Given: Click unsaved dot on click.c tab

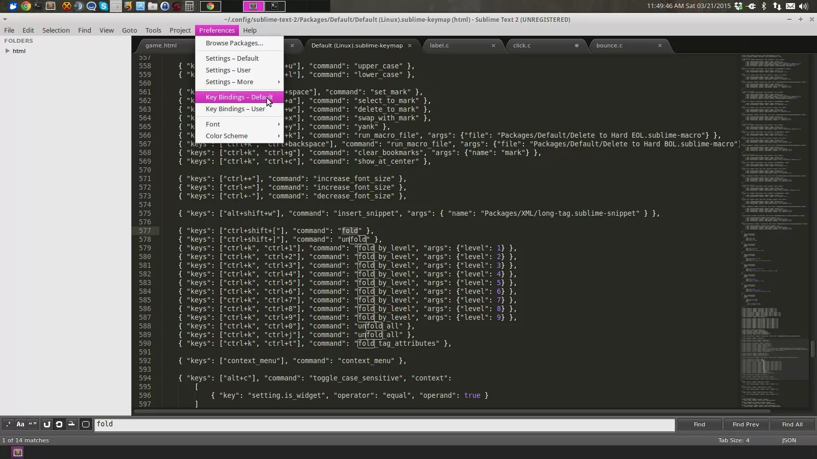Looking at the screenshot, I should (x=576, y=46).
